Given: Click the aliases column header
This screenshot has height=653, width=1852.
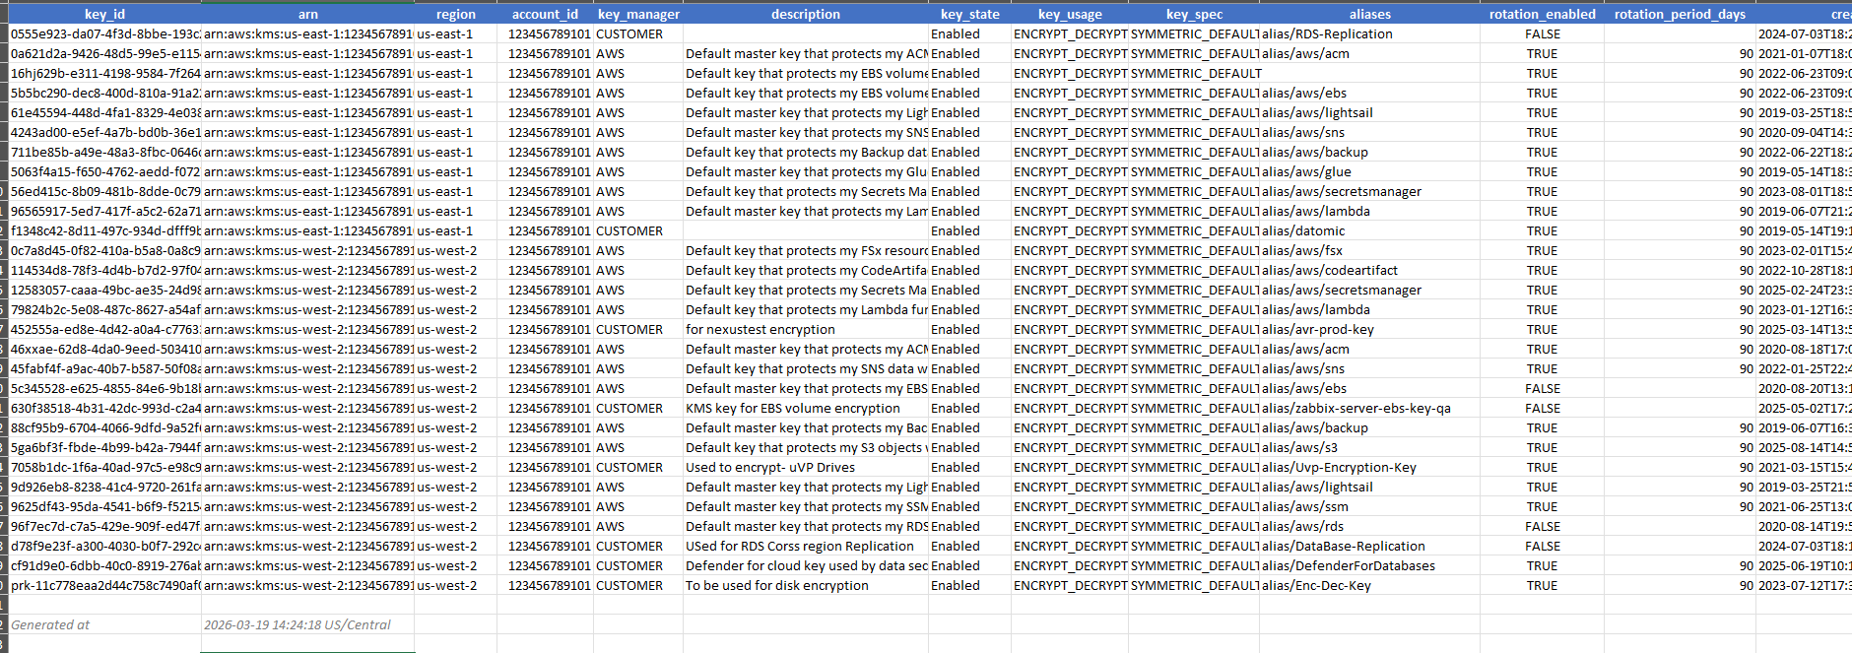Looking at the screenshot, I should click(x=1369, y=14).
